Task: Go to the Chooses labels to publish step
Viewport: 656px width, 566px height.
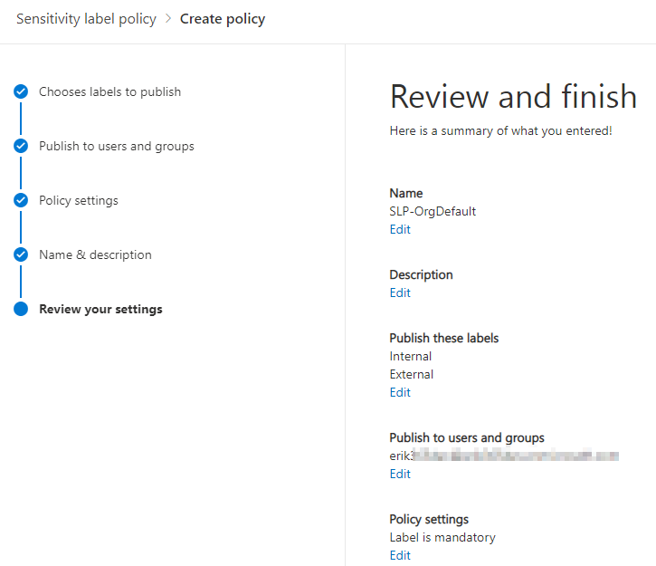Action: click(x=109, y=91)
